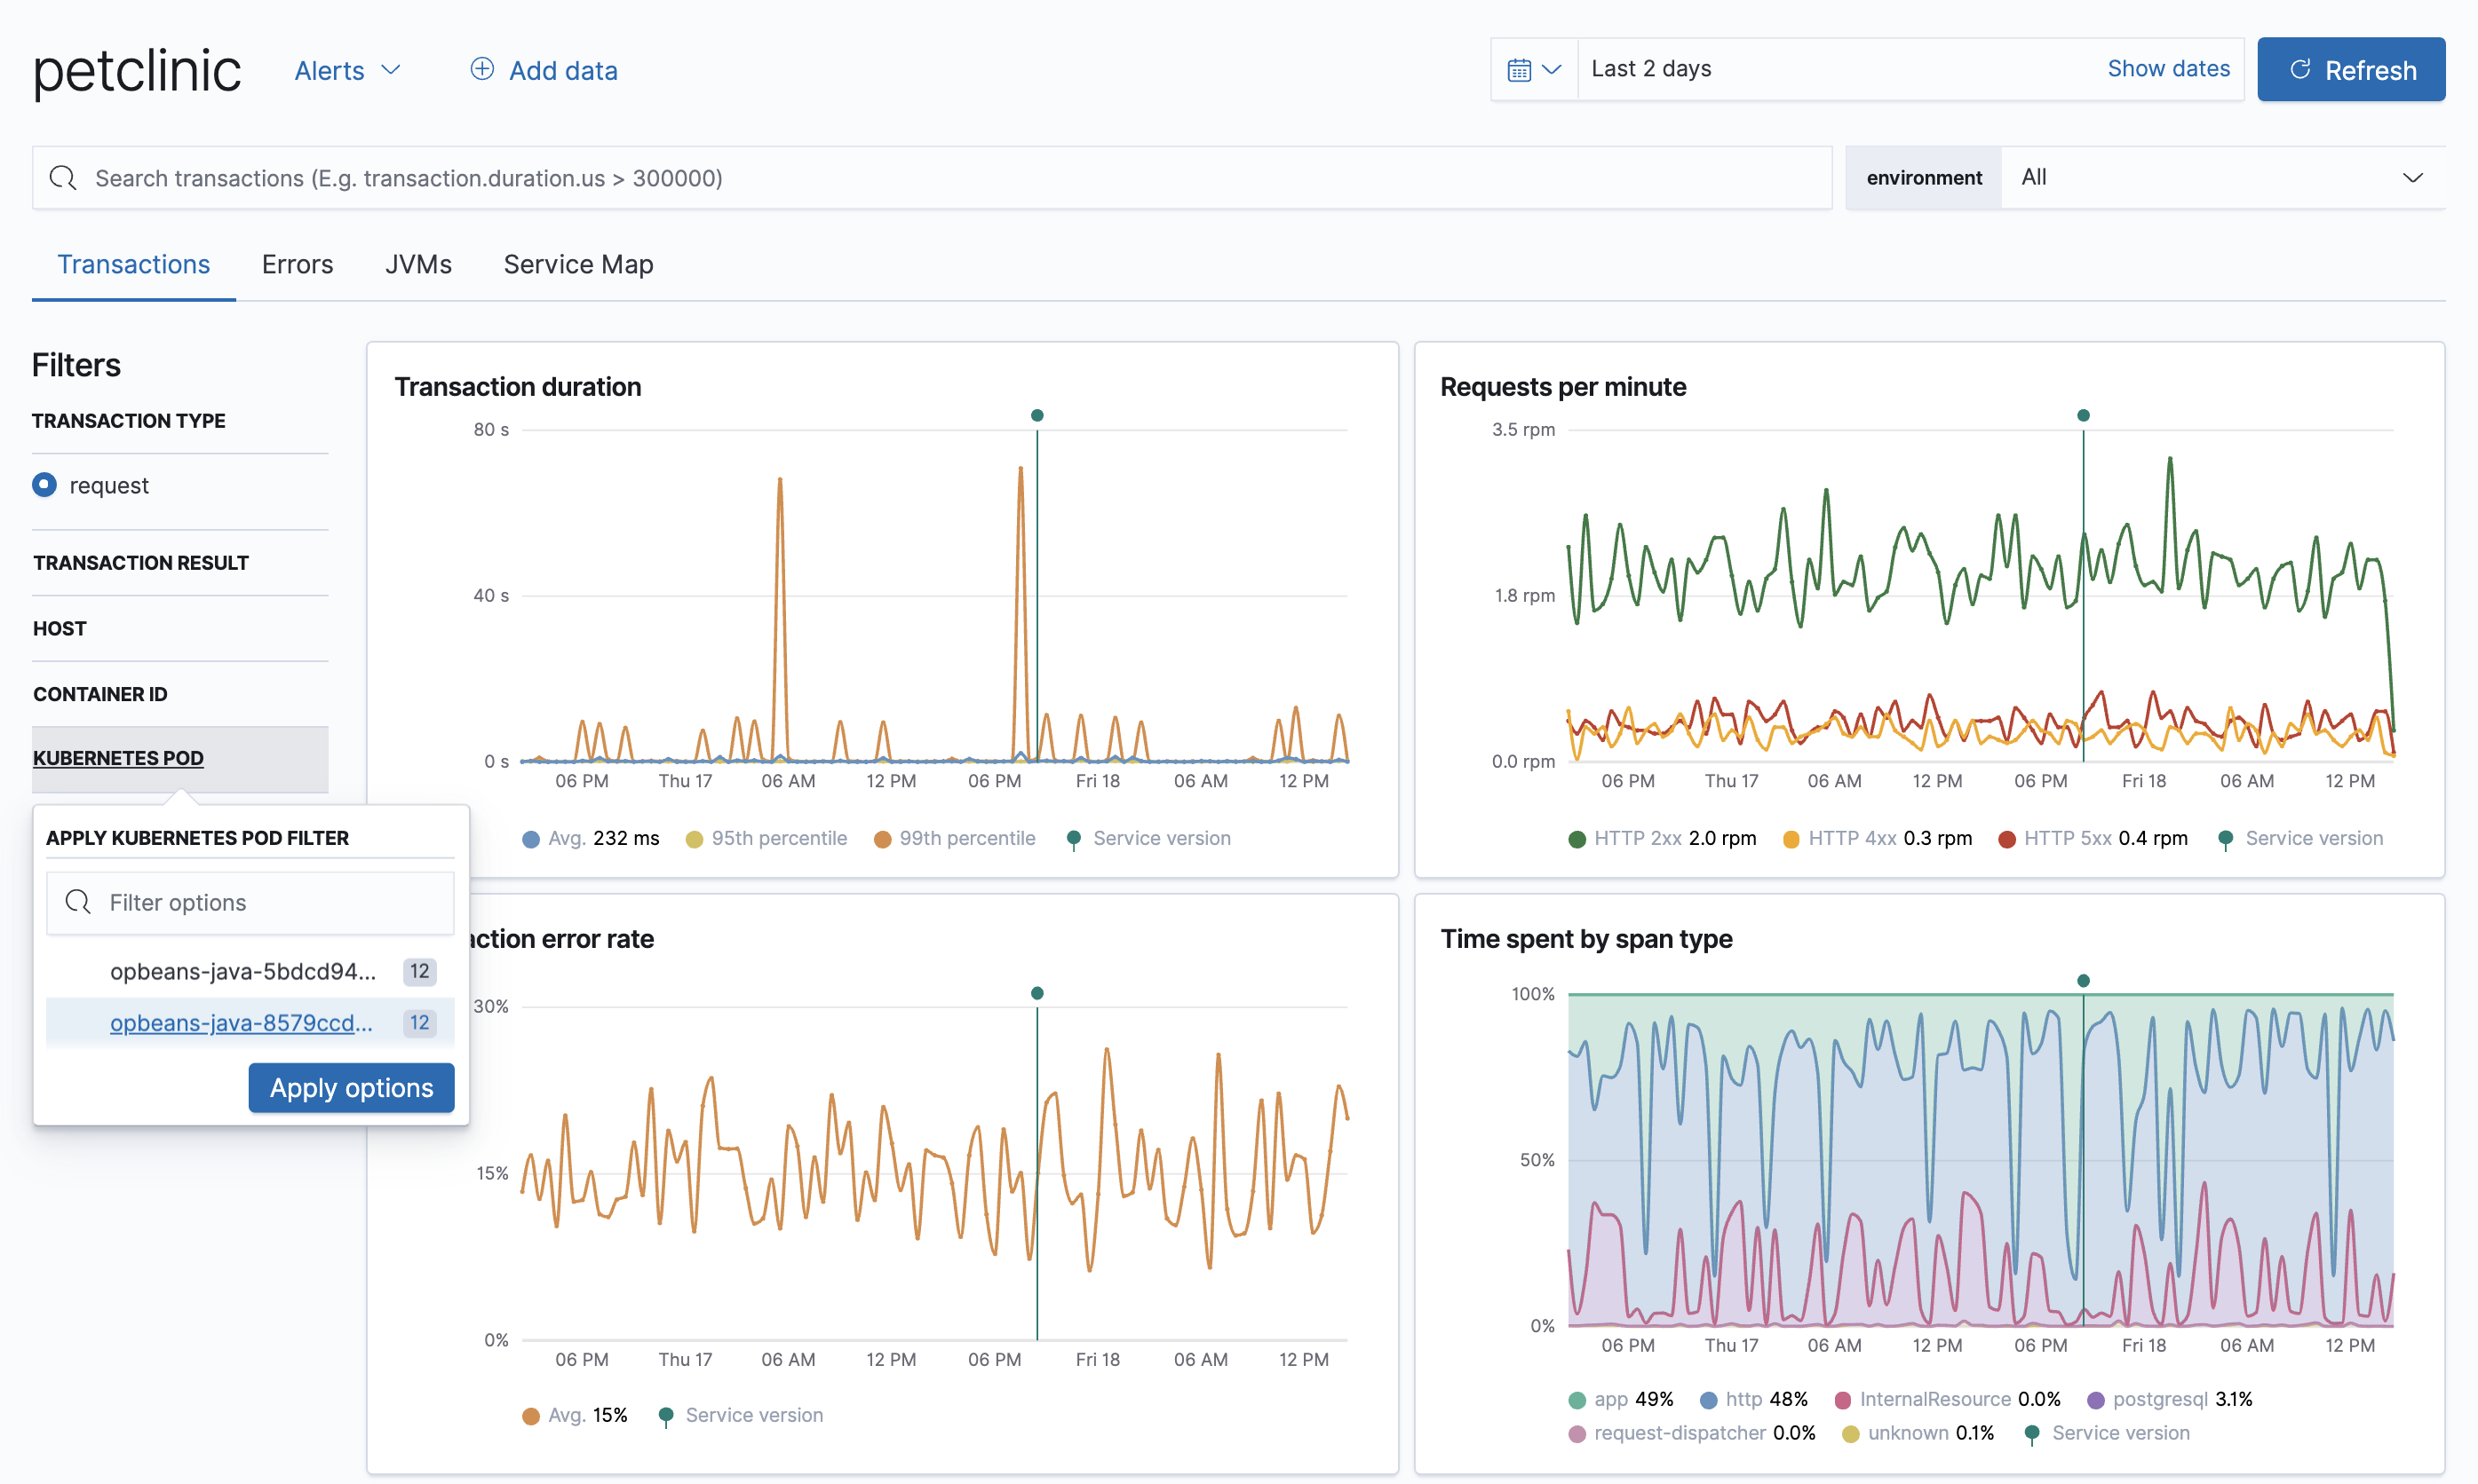Collapse the Kubernetes Pod filter section
Screen dimensions: 2478x1484
117,757
